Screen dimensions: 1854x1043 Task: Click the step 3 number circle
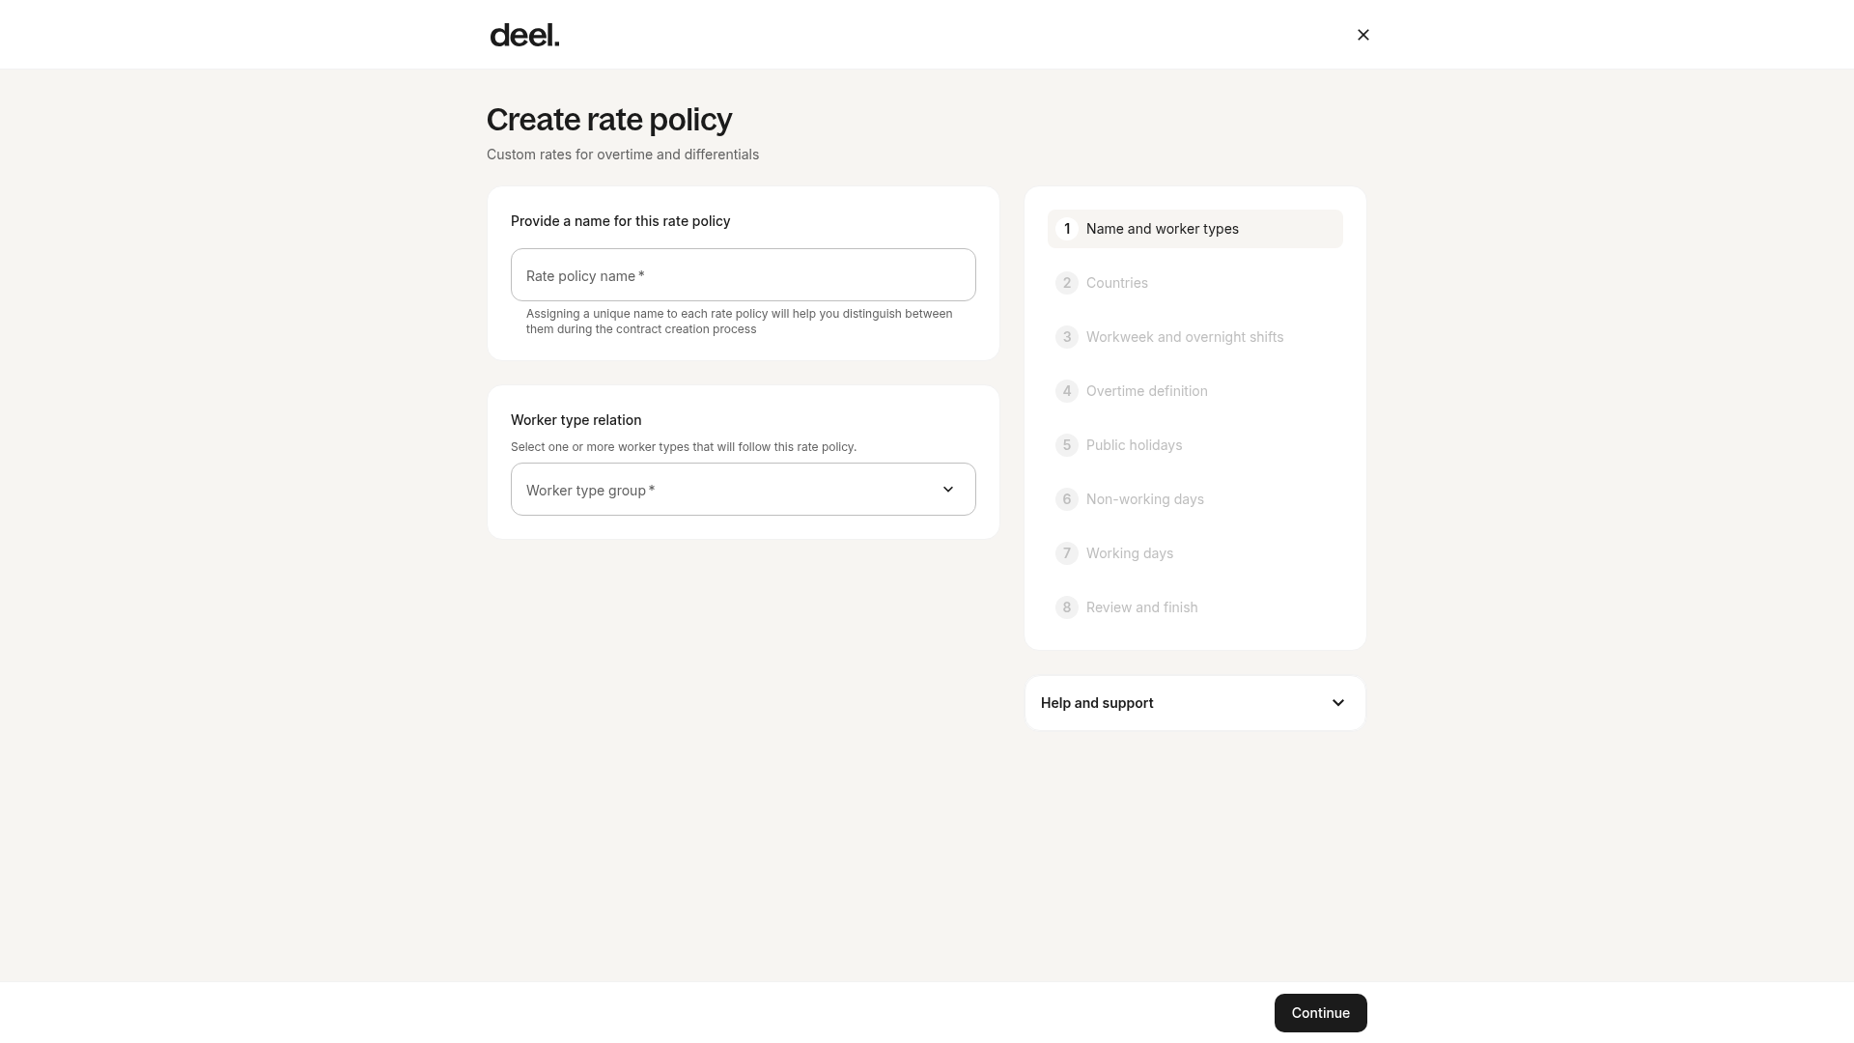coord(1066,337)
